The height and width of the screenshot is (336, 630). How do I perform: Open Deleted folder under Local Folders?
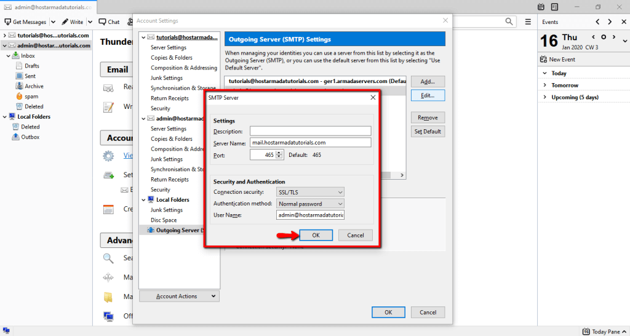(x=30, y=127)
